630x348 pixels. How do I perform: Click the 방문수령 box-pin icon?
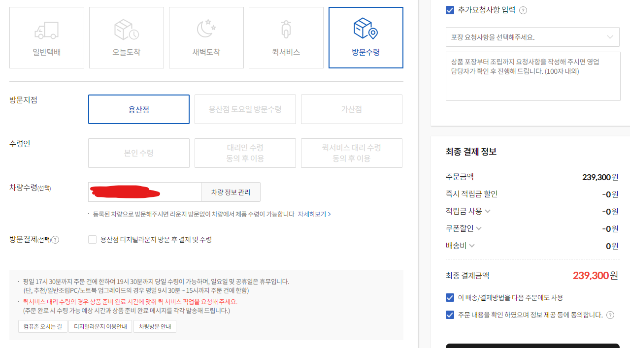[365, 29]
